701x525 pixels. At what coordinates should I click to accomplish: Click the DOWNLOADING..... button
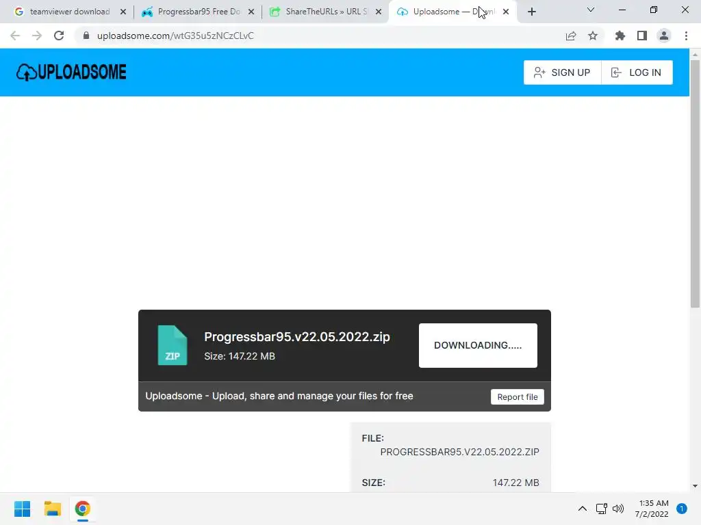coord(478,345)
